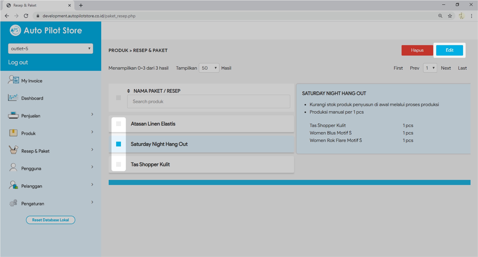Image resolution: width=478 pixels, height=257 pixels.
Task: Click the Resep & Paket mortar icon
Action: pos(13,150)
